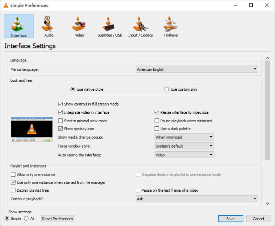275x226 pixels.
Task: Save the preferences
Action: click(x=231, y=219)
